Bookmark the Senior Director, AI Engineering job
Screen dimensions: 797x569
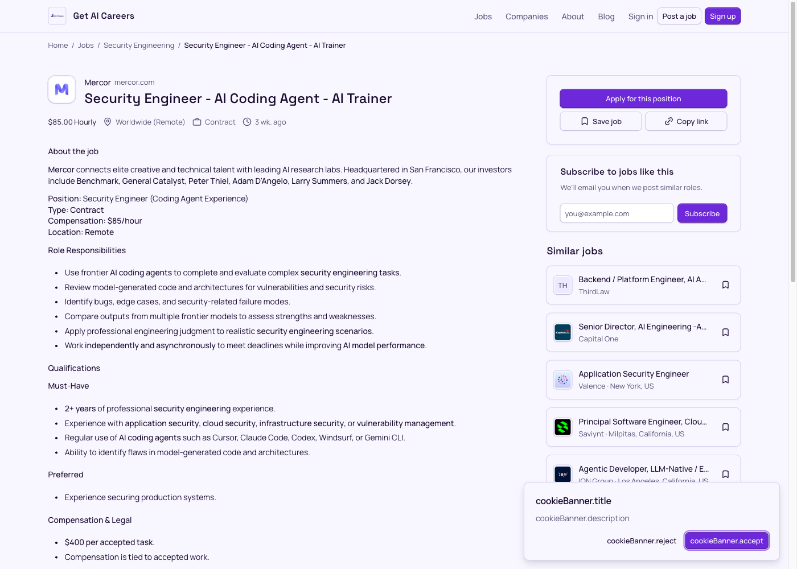pos(725,332)
